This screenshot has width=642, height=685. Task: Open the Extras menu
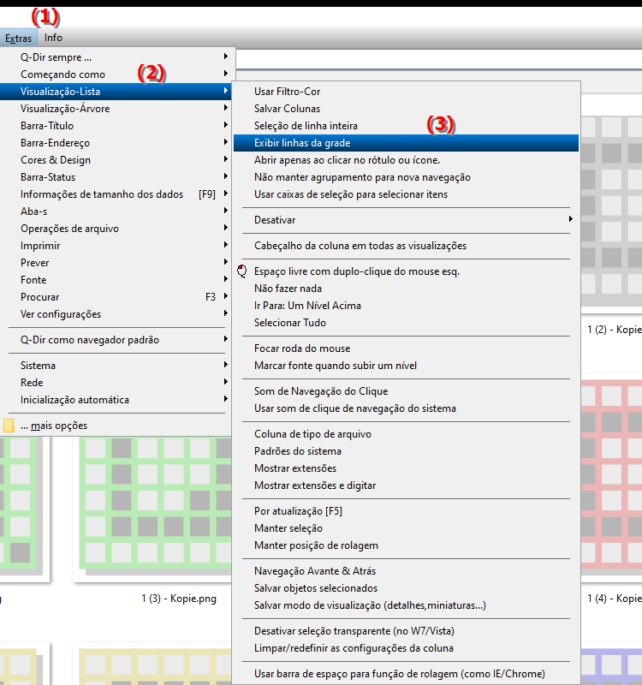tap(18, 38)
